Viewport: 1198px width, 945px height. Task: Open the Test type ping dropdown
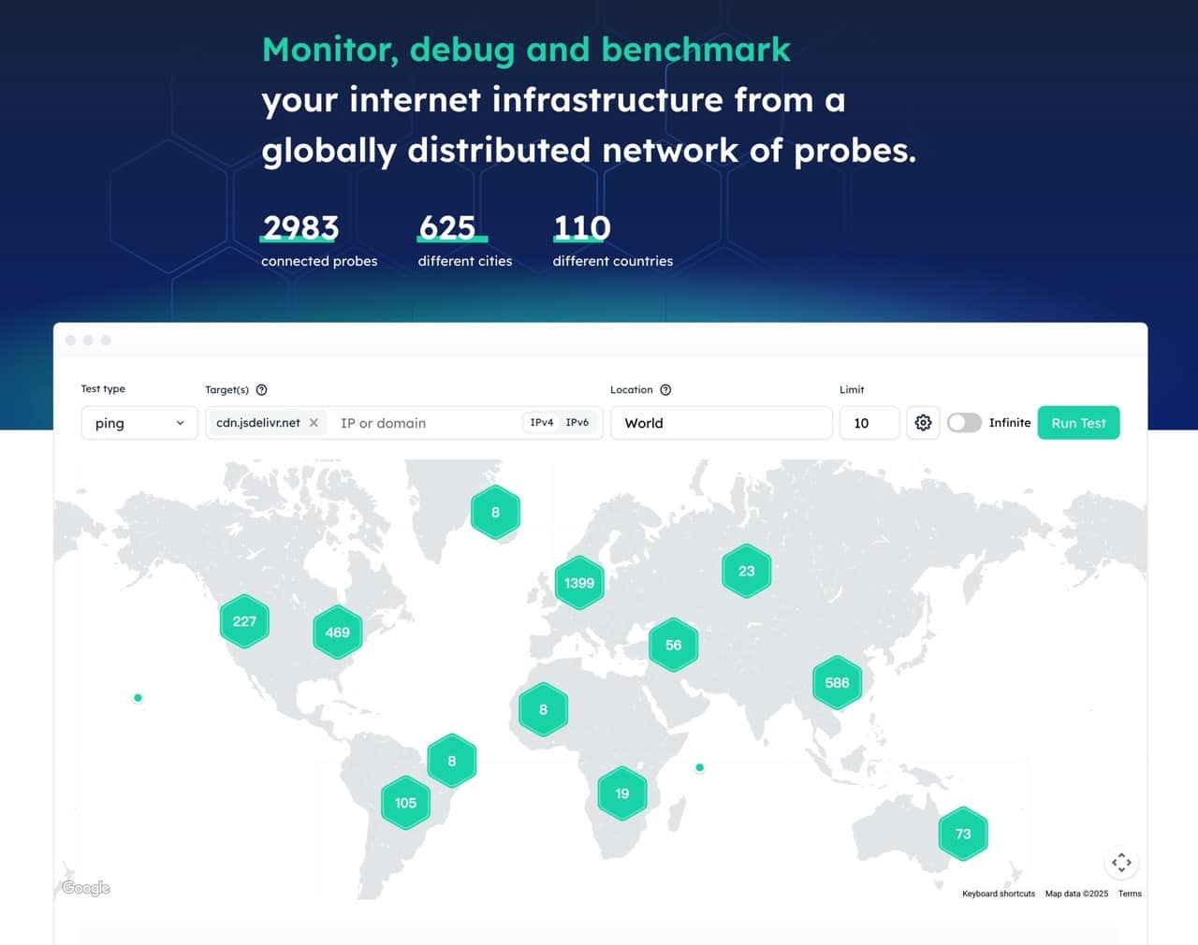[139, 423]
